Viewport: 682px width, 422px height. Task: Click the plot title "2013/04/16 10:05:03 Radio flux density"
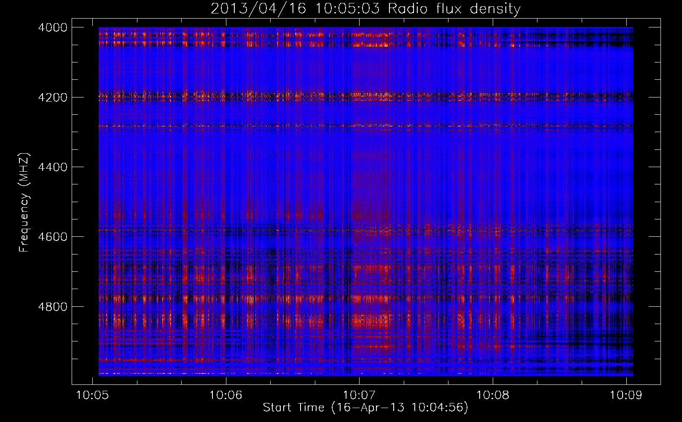pos(365,8)
